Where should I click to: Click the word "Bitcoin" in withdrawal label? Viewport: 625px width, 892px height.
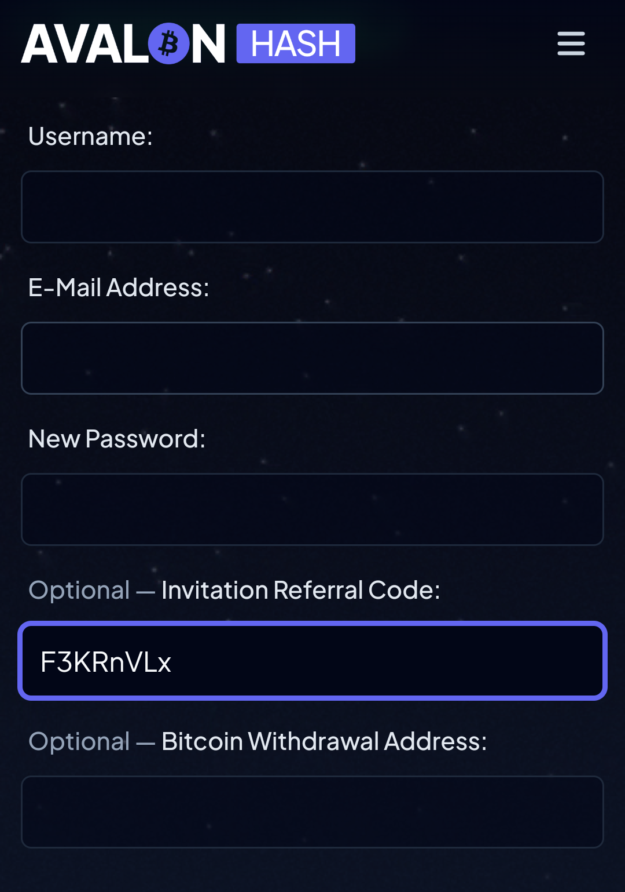pos(202,741)
